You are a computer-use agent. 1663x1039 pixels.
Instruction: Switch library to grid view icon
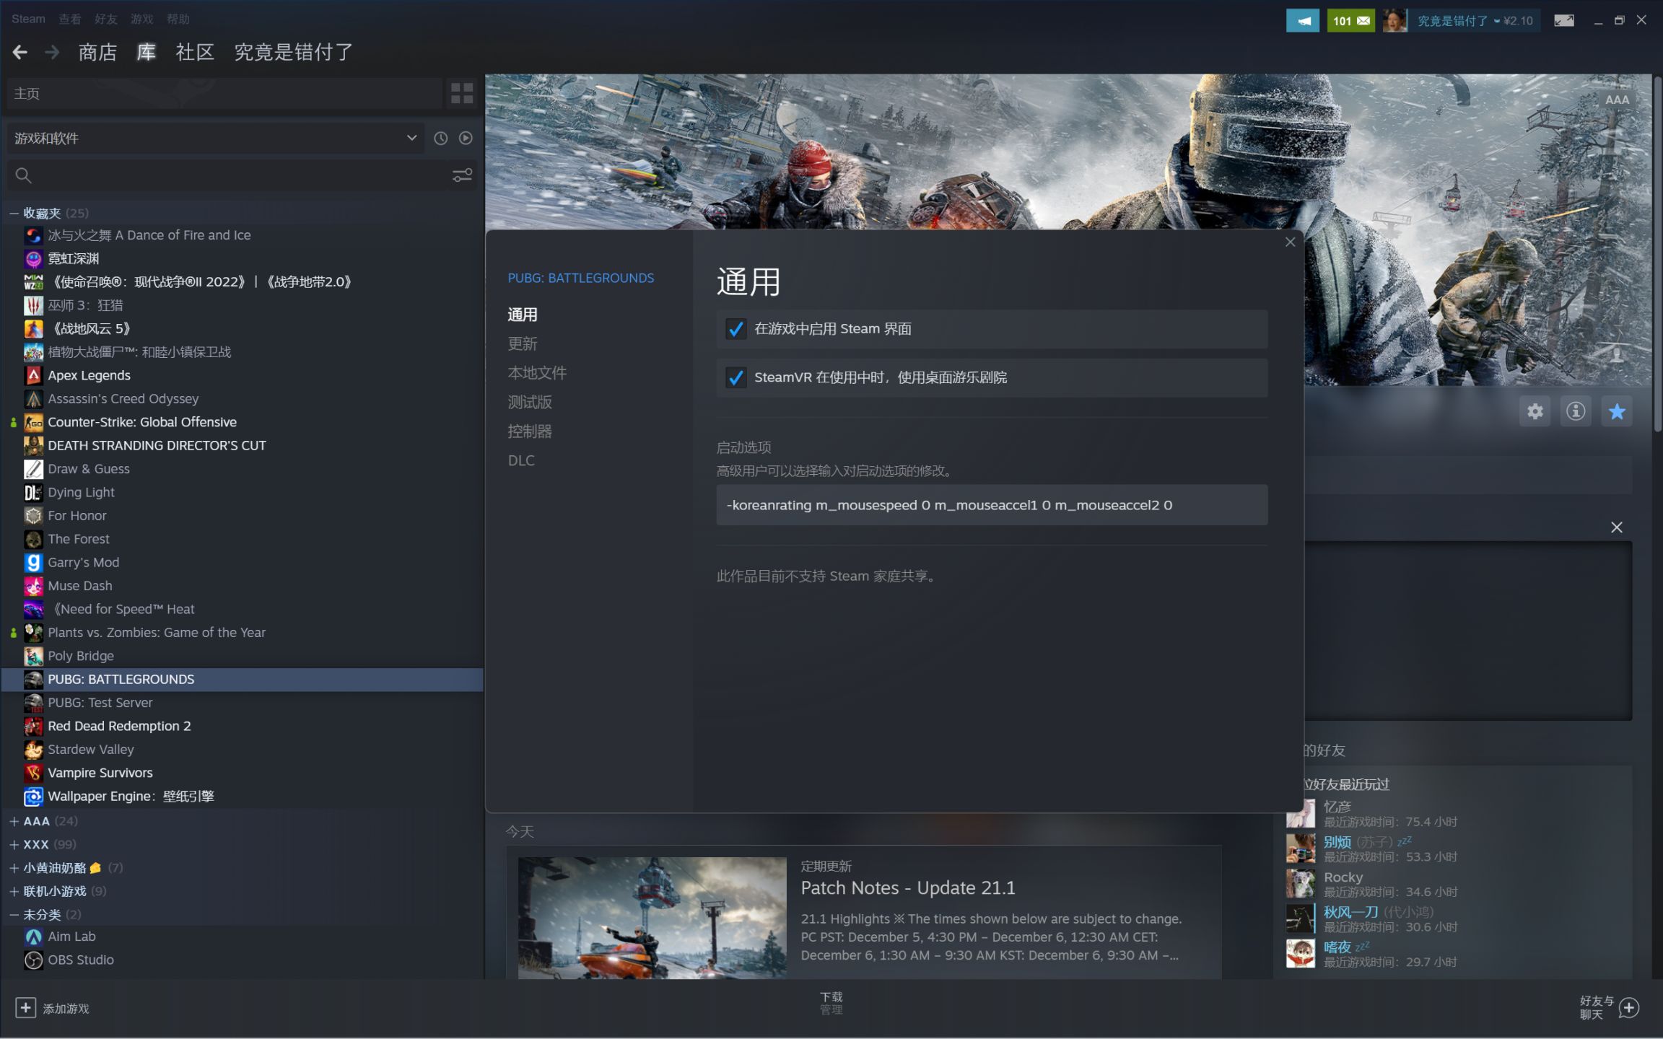[462, 93]
